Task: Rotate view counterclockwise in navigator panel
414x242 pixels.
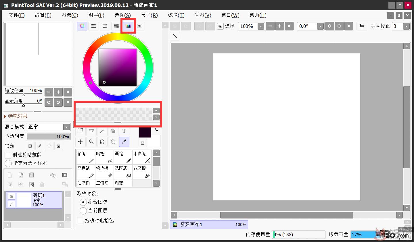Action: (x=49, y=102)
